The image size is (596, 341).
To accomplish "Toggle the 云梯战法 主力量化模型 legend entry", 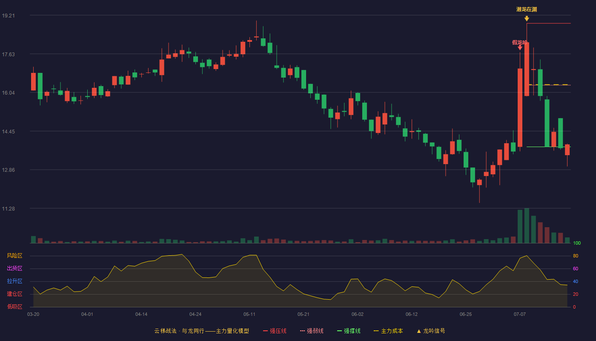I will (201, 331).
